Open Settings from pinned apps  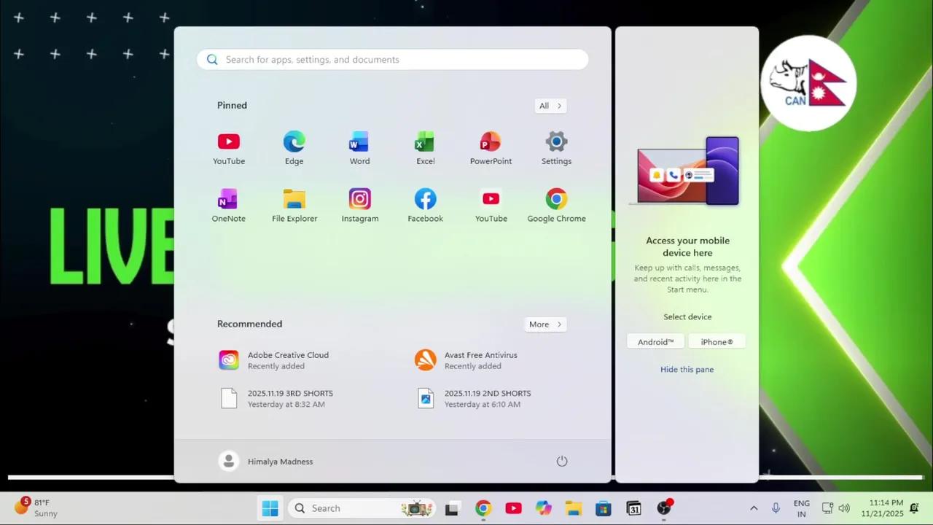pyautogui.click(x=556, y=149)
